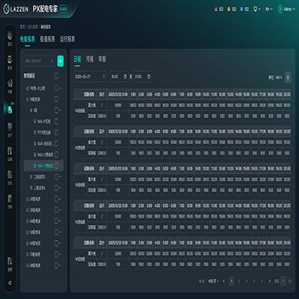Click the 运行报表 breadcrumb link
This screenshot has width=299, height=299.
click(x=33, y=27)
